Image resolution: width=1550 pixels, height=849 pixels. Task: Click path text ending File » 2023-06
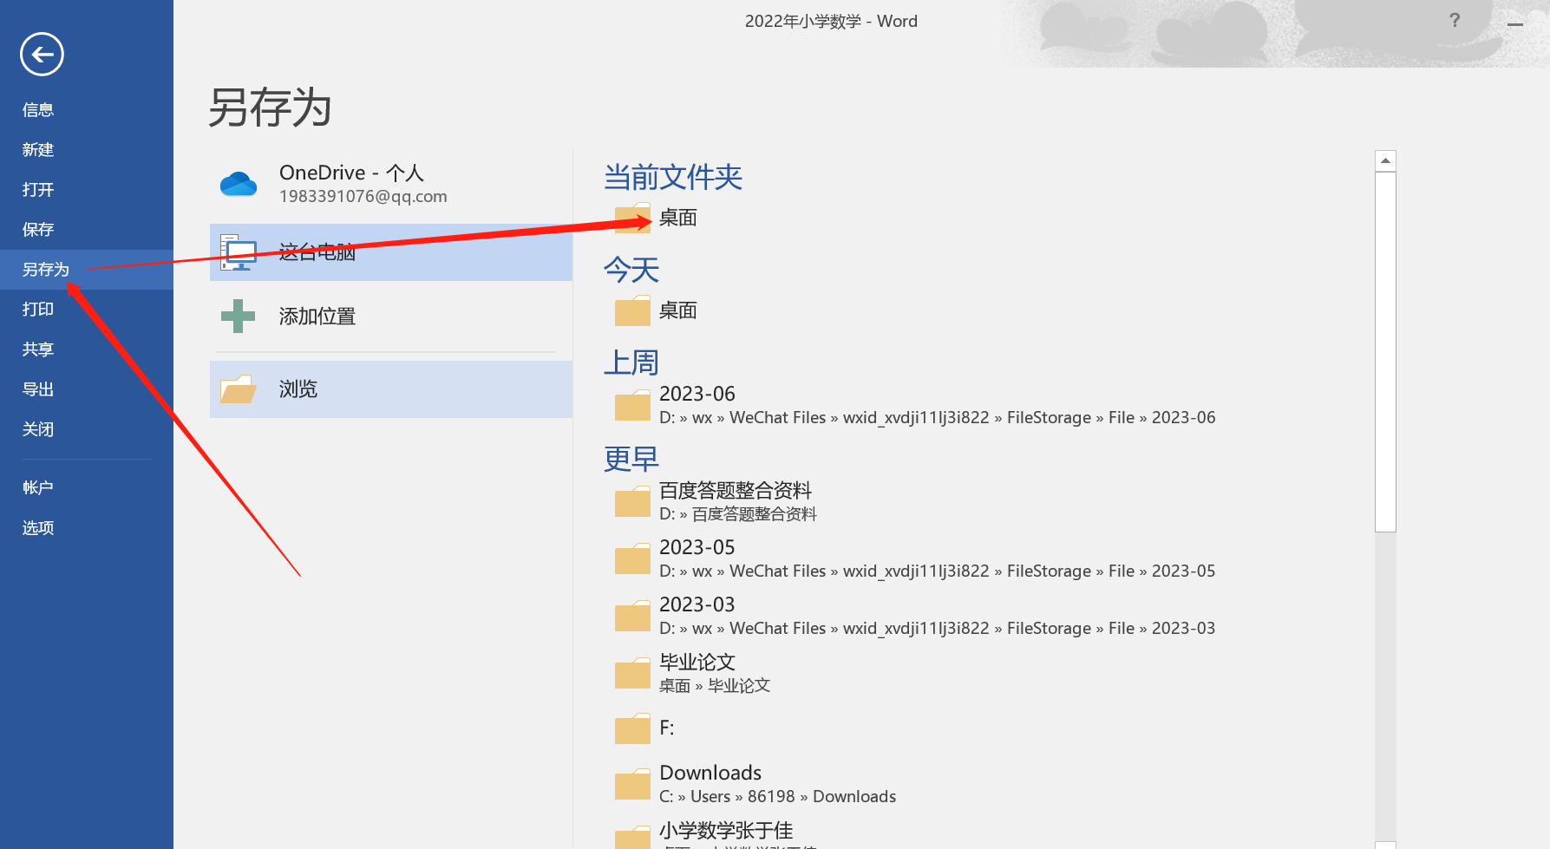tap(938, 418)
